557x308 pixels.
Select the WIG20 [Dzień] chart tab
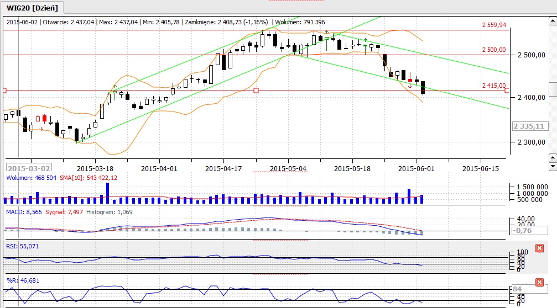click(x=32, y=7)
